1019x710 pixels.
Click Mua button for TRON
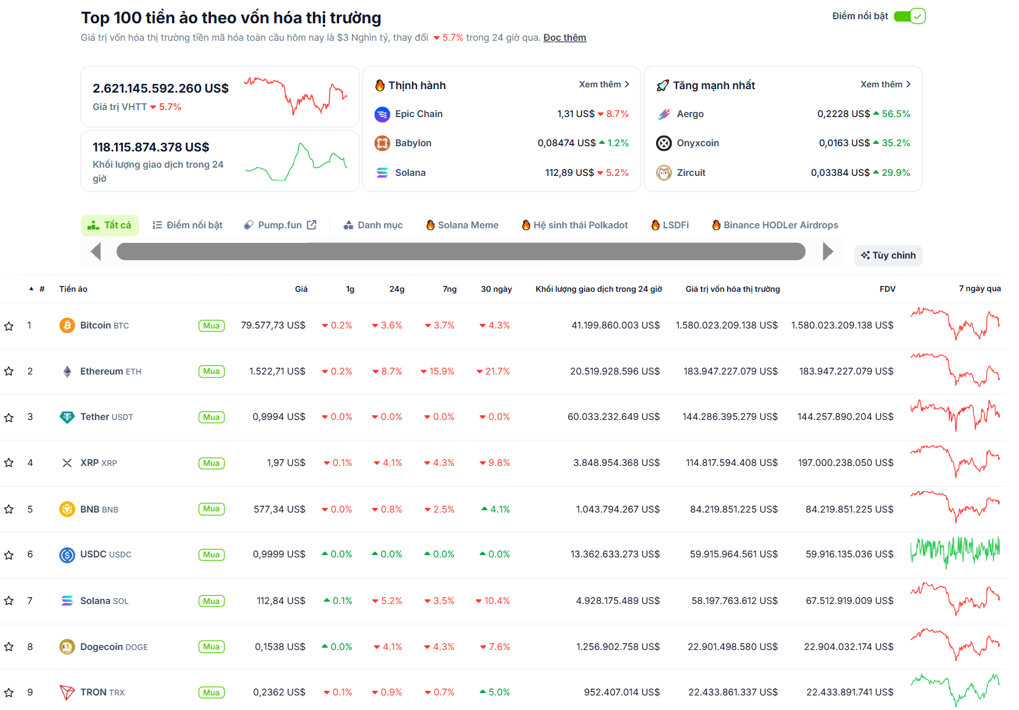(x=211, y=693)
